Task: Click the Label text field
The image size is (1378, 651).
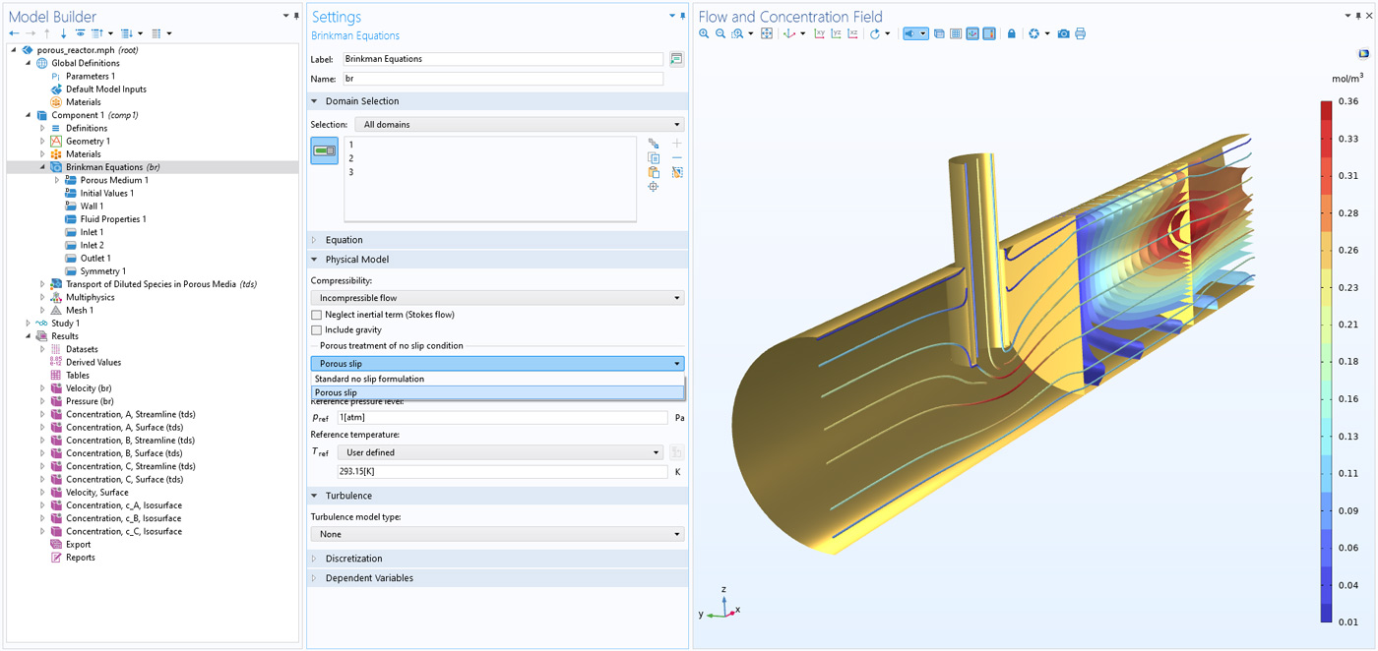Action: (502, 59)
